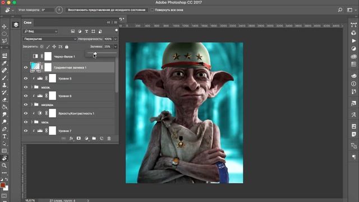Toggle lock transparent pixels
This screenshot has height=202, width=359.
pyautogui.click(x=42, y=47)
